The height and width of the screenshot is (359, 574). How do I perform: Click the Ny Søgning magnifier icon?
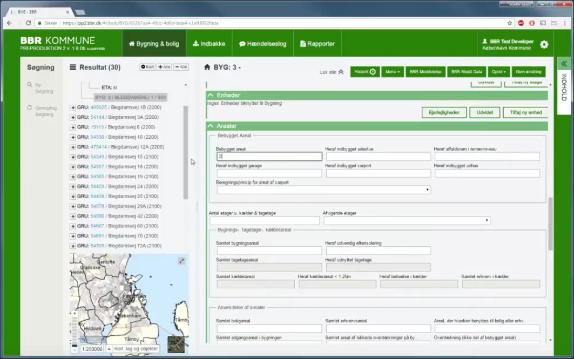click(x=29, y=85)
